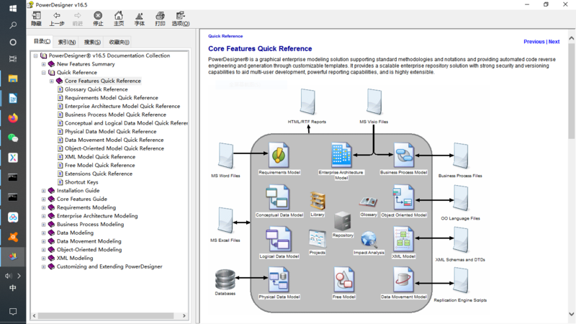Switch to the 搜索(S) search tab

tap(92, 42)
